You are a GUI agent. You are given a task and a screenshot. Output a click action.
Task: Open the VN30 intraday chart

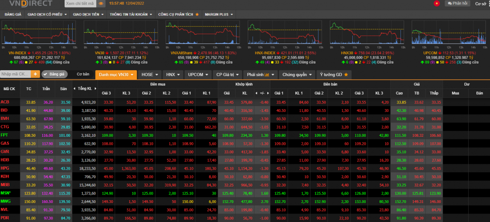[x=121, y=32]
